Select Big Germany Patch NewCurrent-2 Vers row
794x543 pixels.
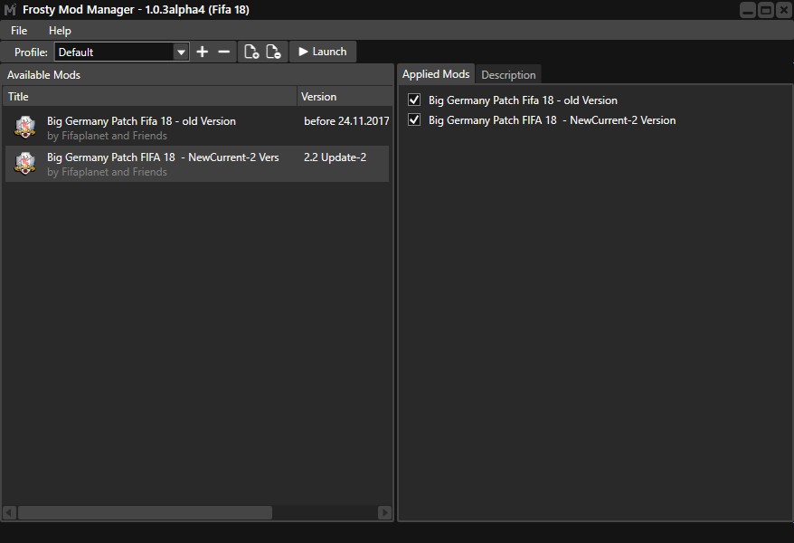click(x=197, y=164)
